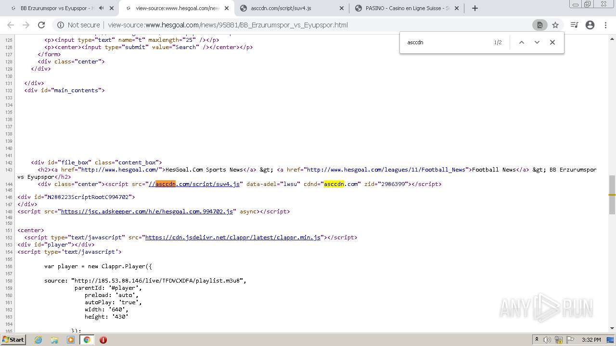Viewport: 616px width, 346px height.
Task: Jump to the previous find result
Action: (x=521, y=42)
